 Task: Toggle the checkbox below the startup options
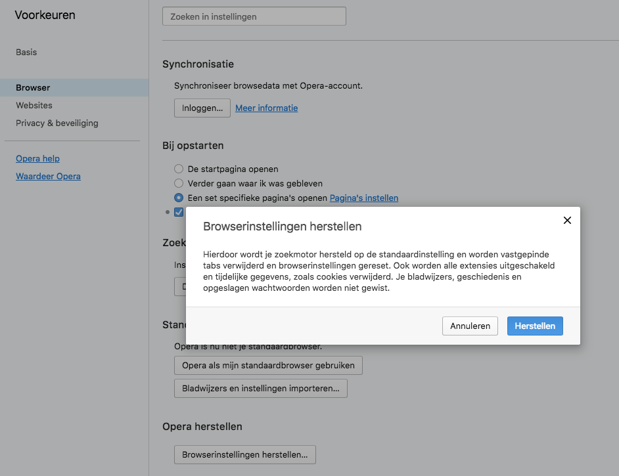(x=179, y=211)
